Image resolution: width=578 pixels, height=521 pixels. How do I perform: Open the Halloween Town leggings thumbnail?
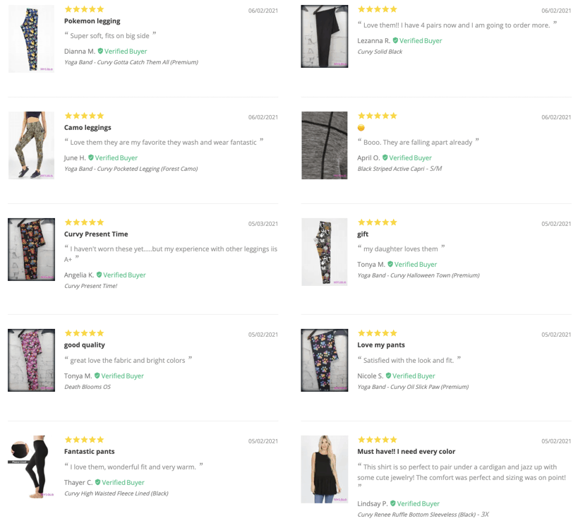pos(325,252)
